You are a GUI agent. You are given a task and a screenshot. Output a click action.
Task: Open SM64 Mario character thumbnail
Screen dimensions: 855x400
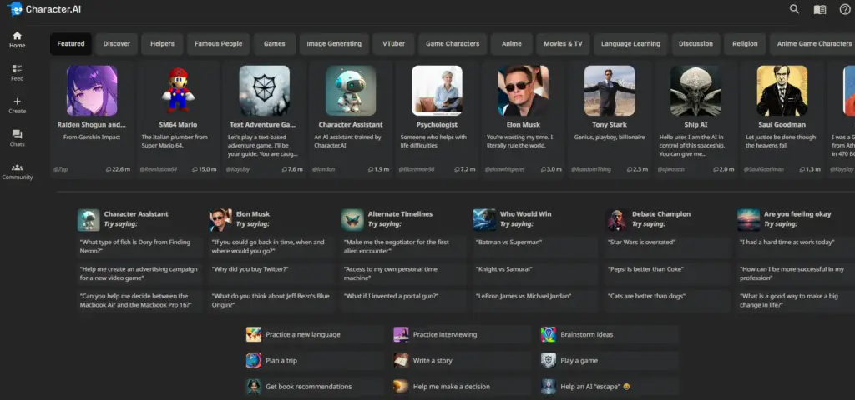178,91
